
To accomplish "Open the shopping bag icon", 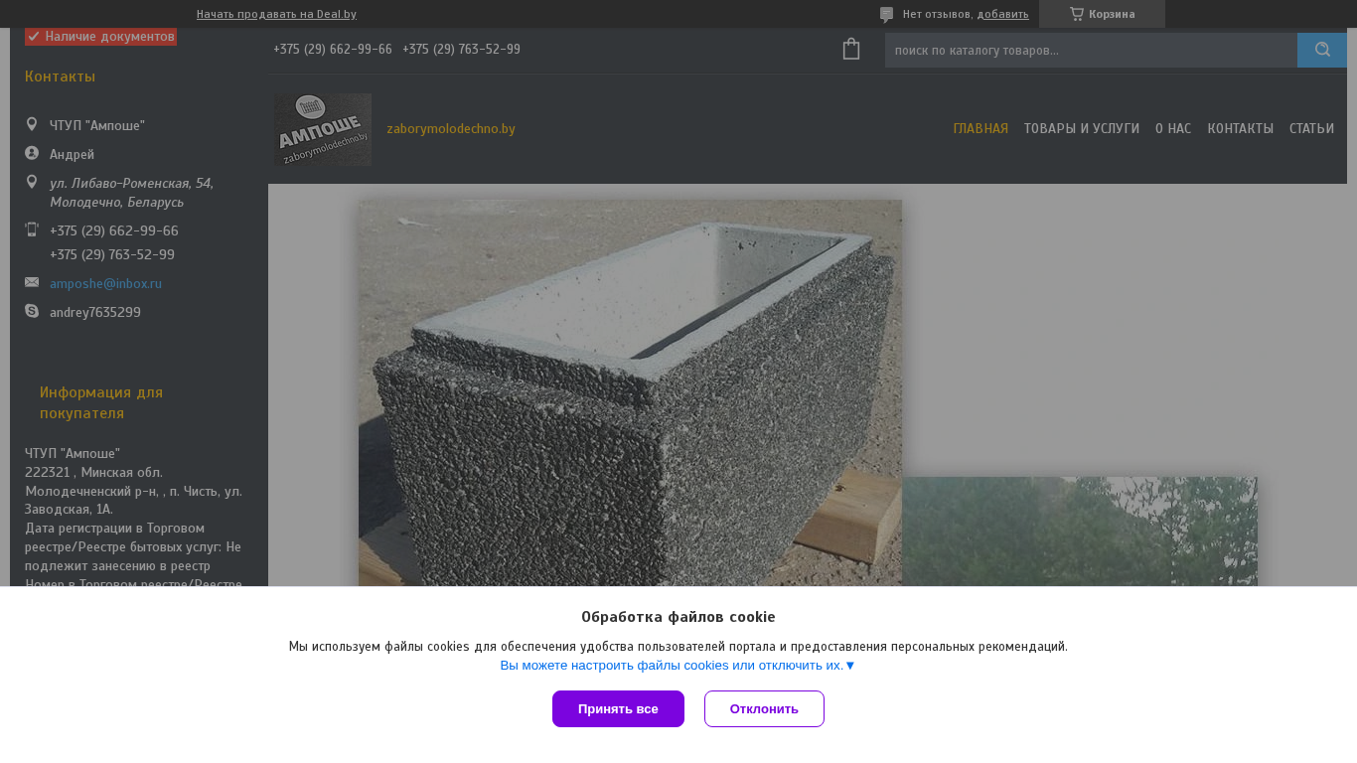I will tap(851, 49).
